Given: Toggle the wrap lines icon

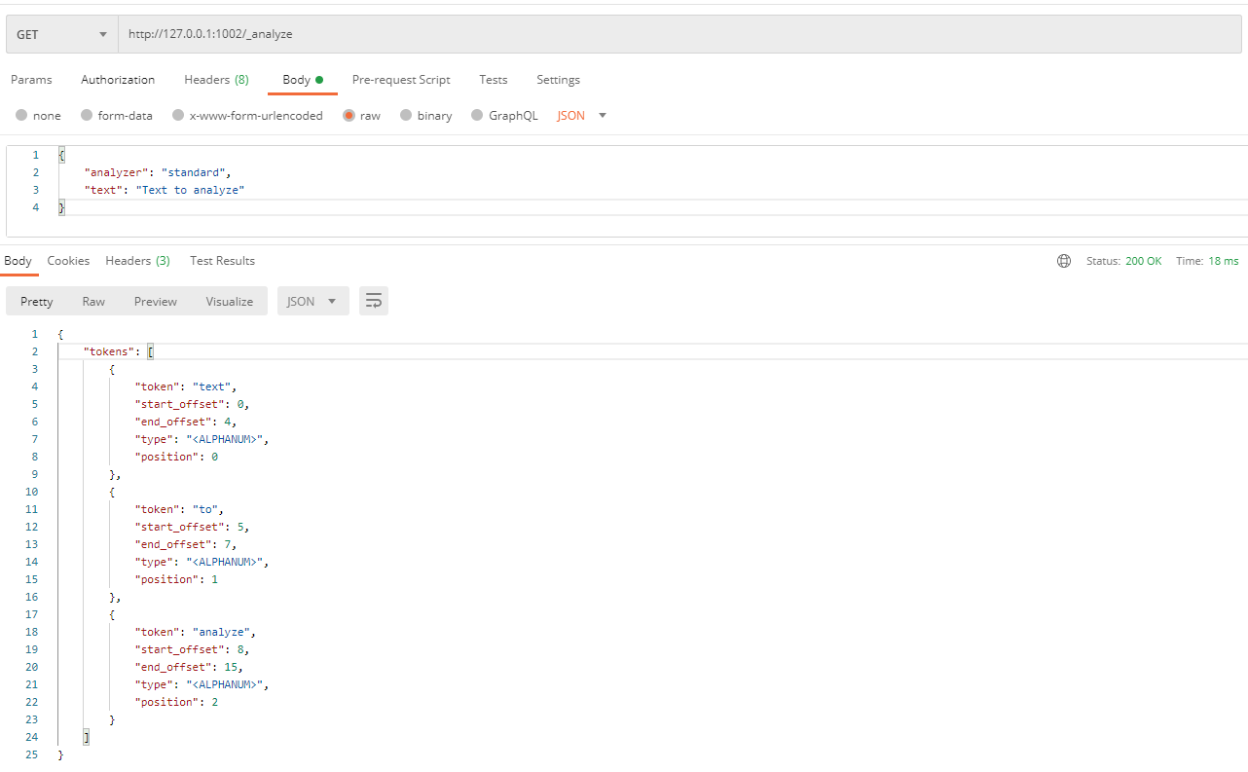Looking at the screenshot, I should click(373, 302).
